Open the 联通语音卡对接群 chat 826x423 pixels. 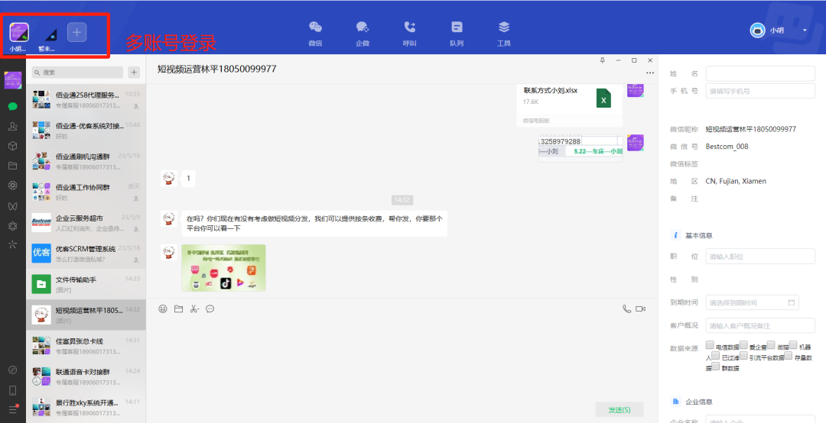(86, 376)
